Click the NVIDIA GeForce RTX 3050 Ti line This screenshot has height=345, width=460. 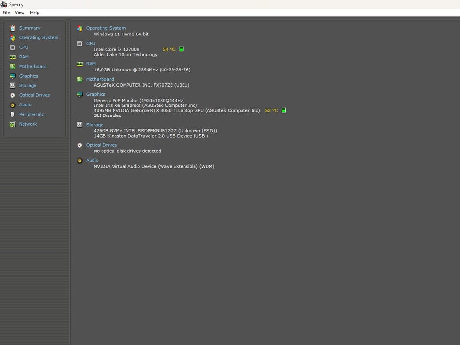coord(177,111)
